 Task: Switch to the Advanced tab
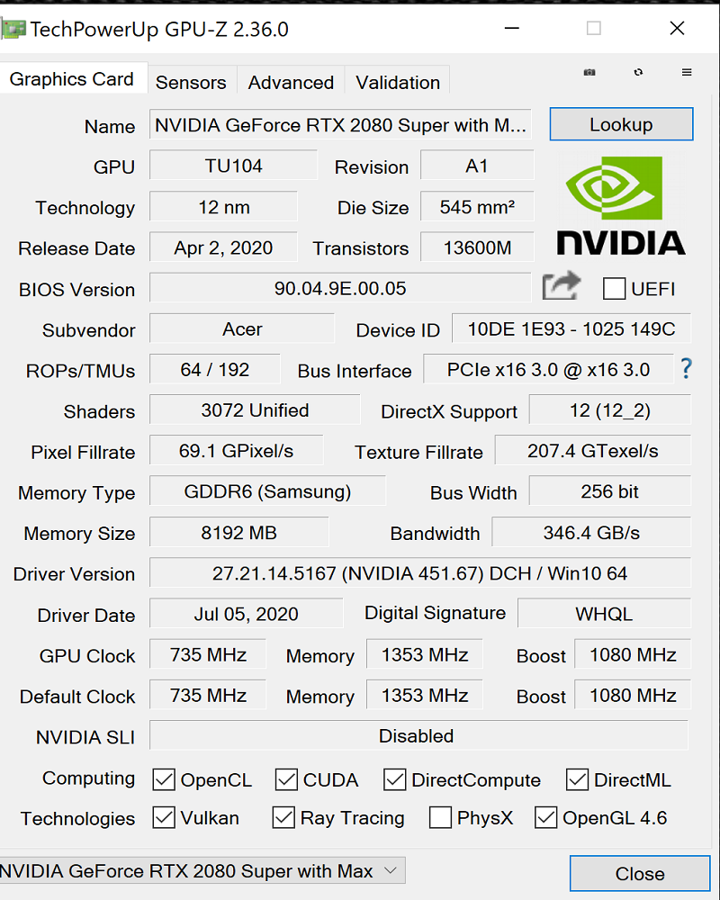pos(291,82)
